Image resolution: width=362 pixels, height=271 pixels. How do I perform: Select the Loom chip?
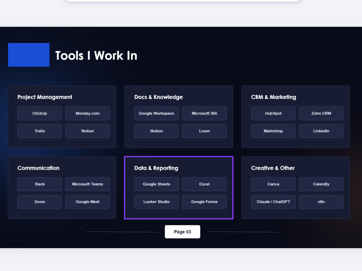click(x=204, y=131)
